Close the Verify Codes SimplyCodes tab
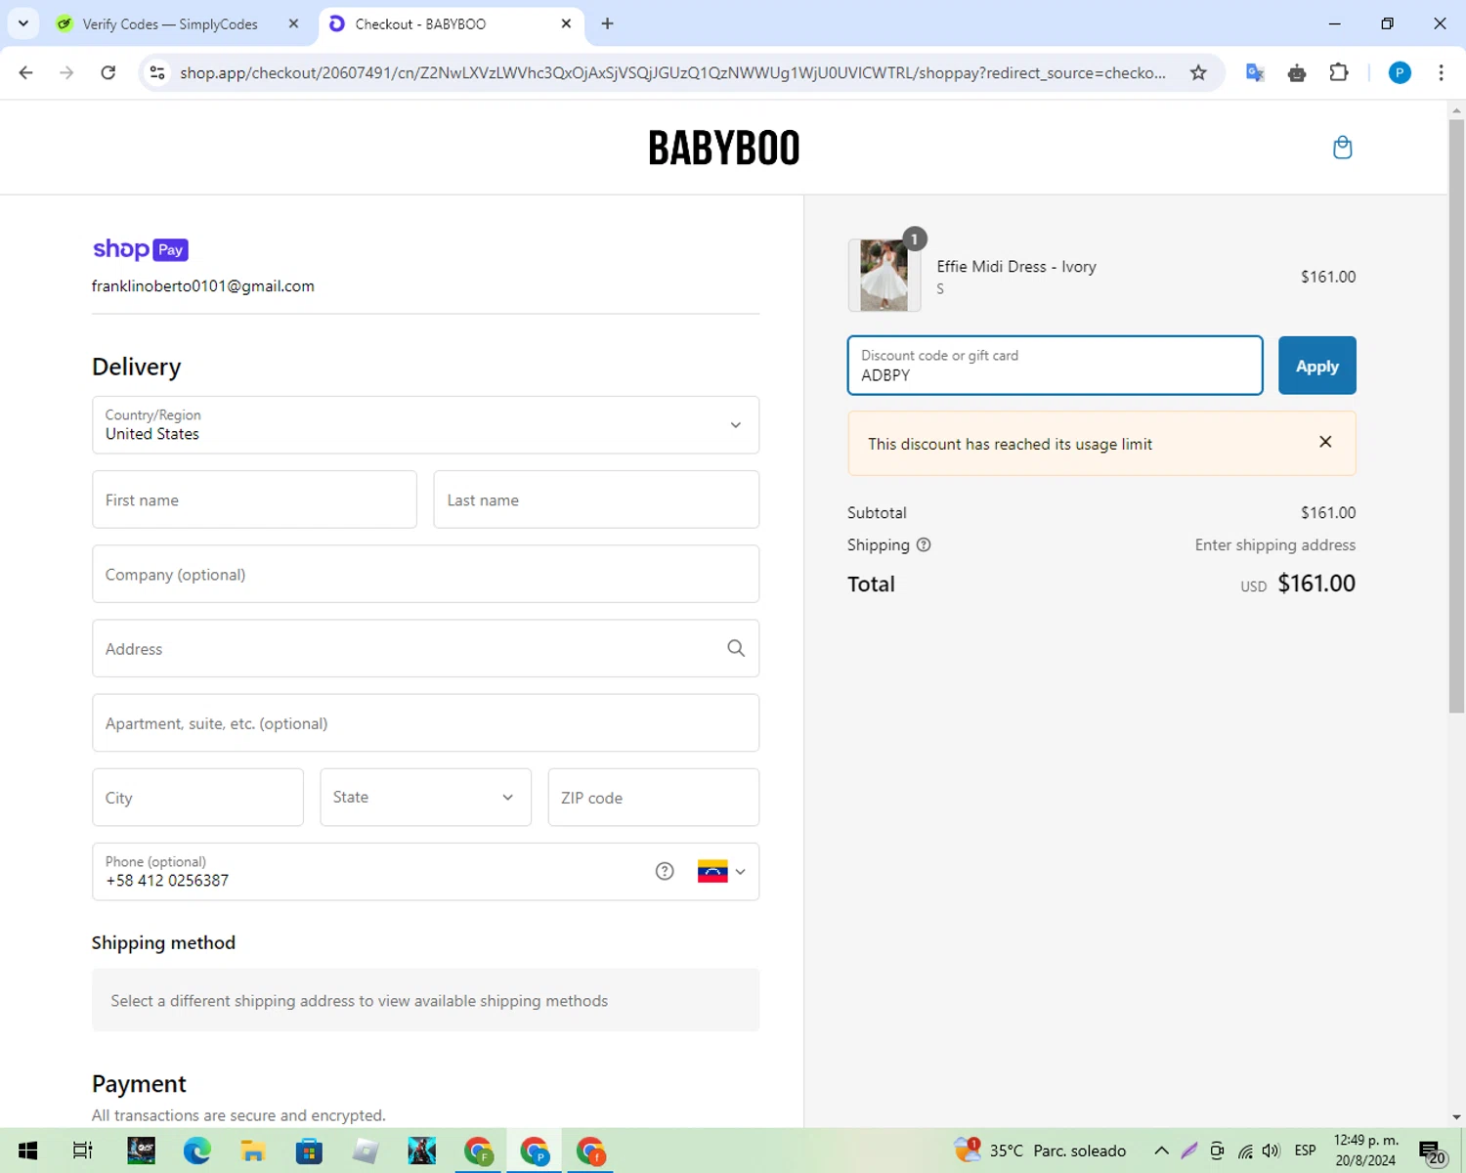1466x1173 pixels. pyautogui.click(x=293, y=23)
